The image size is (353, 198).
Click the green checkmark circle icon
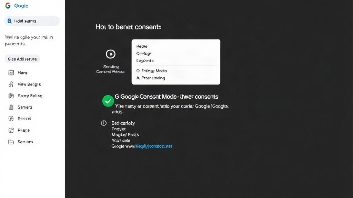[x=108, y=101]
